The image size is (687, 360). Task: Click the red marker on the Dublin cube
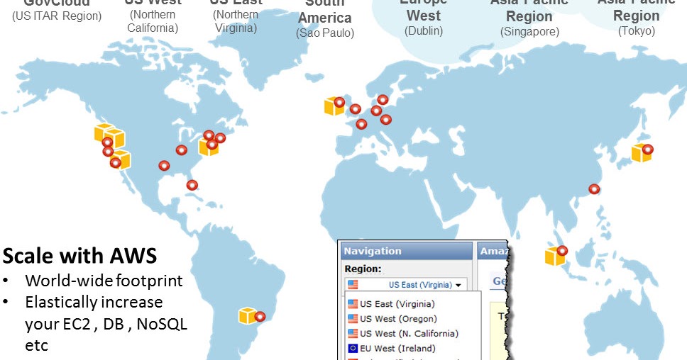click(339, 103)
